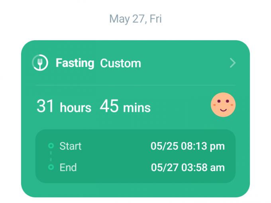
Task: Tap the dark green panel between Start and its time
Action: (x=116, y=146)
